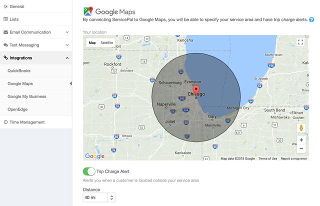Click the Text Messaging chat bubbles icon

tap(5, 45)
